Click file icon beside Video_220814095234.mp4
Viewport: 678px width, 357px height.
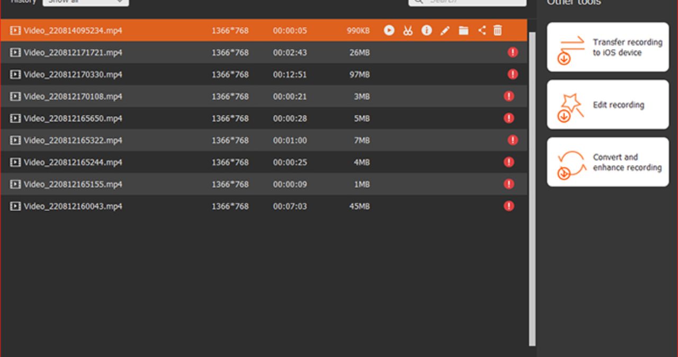tap(15, 31)
